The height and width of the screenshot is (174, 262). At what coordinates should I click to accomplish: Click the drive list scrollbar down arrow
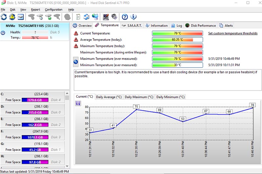[67, 166]
